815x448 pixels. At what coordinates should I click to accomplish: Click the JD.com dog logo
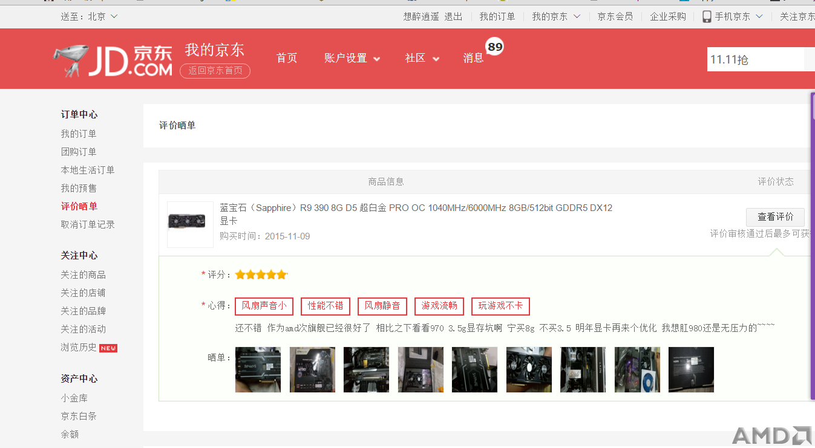tap(113, 60)
